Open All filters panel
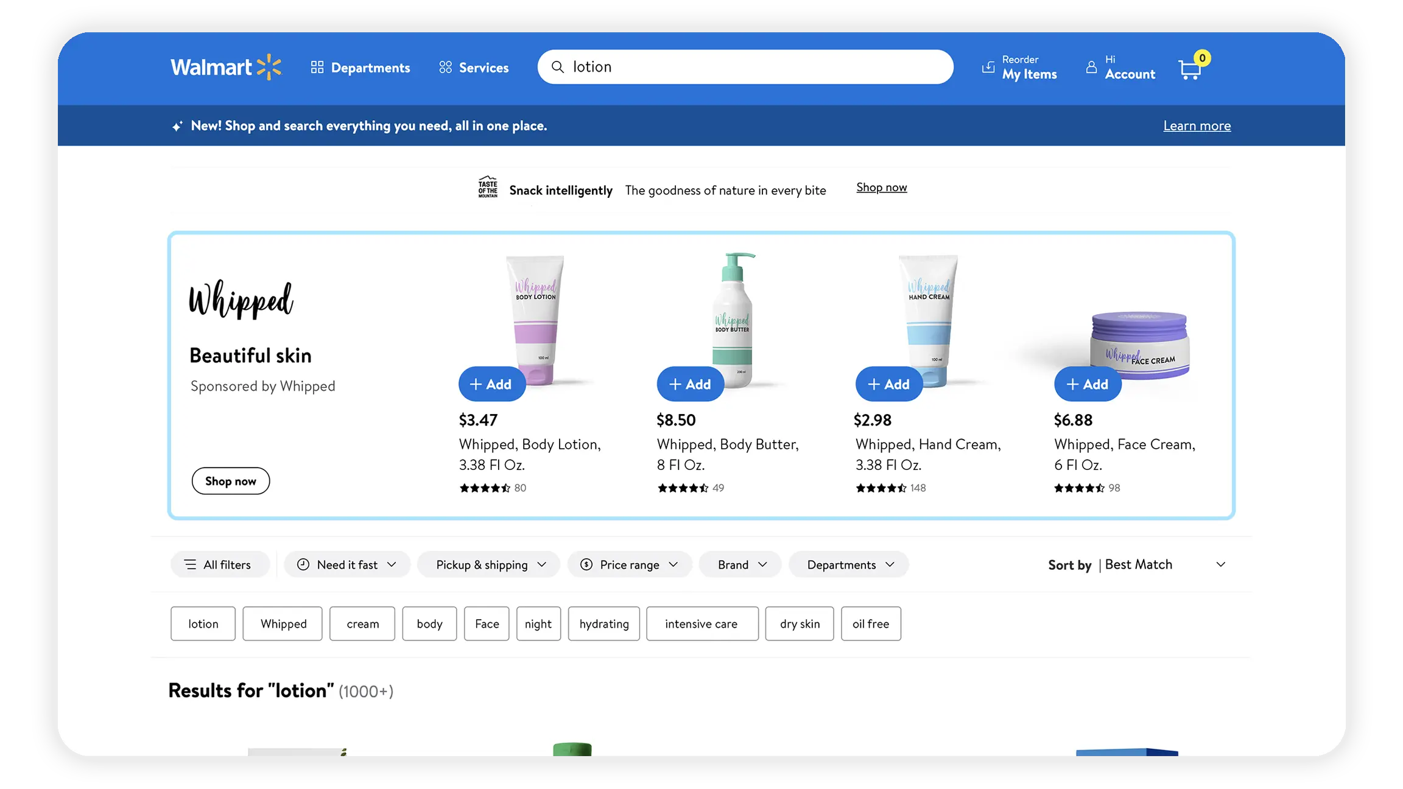The height and width of the screenshot is (789, 1403). (x=220, y=564)
